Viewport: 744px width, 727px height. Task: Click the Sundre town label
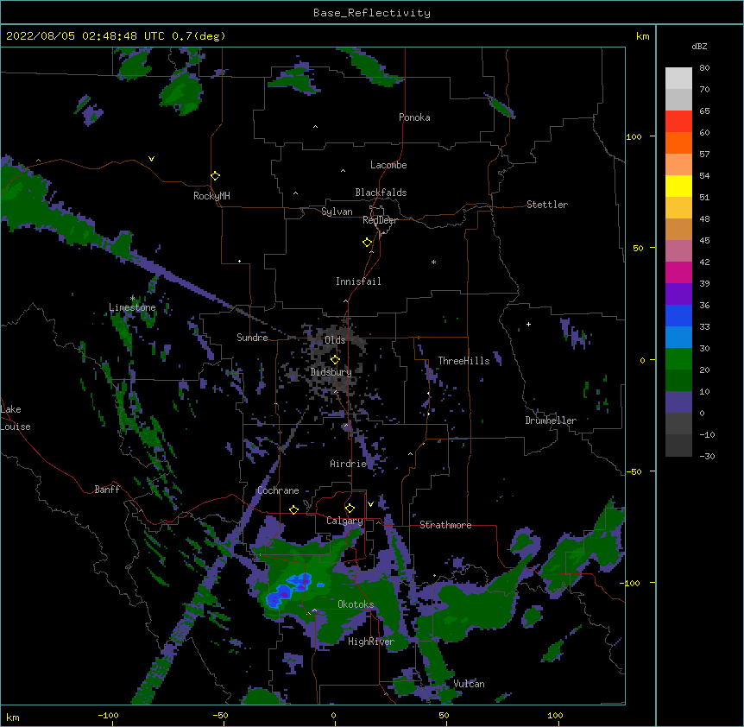click(x=252, y=338)
